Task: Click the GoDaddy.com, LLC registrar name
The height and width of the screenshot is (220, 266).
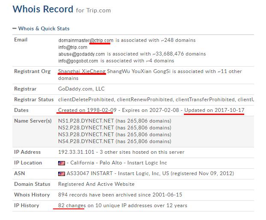Action: (81, 89)
